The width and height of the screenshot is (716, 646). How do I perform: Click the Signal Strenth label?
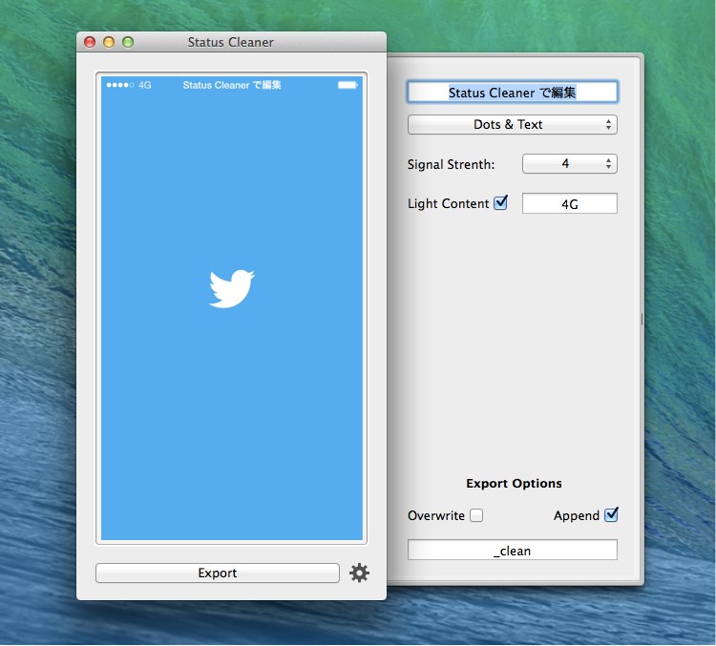click(451, 164)
